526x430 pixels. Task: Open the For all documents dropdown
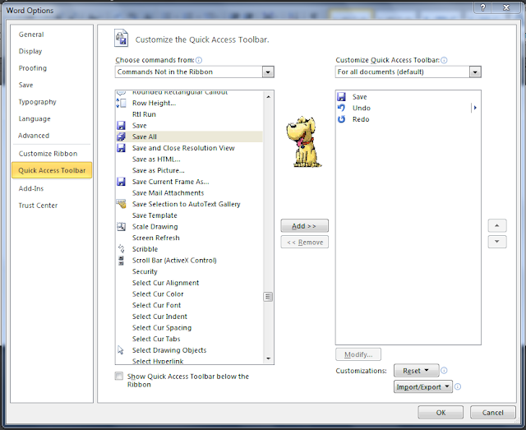tap(475, 72)
